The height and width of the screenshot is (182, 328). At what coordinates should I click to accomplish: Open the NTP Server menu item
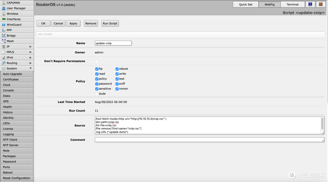(17, 145)
